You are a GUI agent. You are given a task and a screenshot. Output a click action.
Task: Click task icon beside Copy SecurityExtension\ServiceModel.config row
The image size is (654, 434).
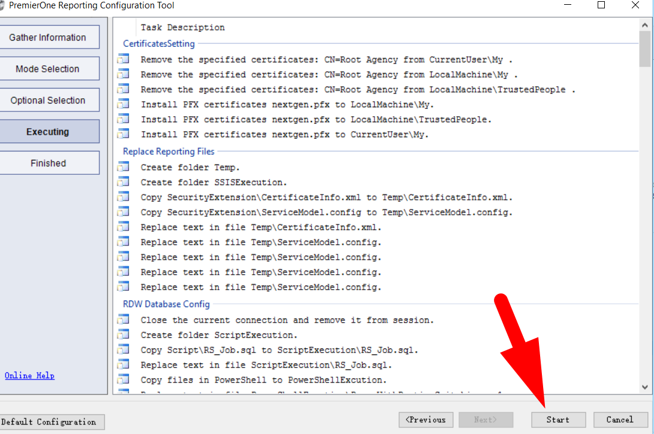click(x=123, y=212)
